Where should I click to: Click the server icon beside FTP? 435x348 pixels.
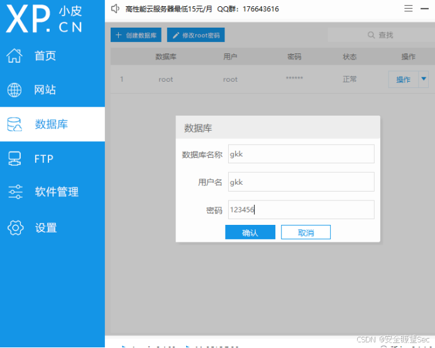tap(14, 159)
